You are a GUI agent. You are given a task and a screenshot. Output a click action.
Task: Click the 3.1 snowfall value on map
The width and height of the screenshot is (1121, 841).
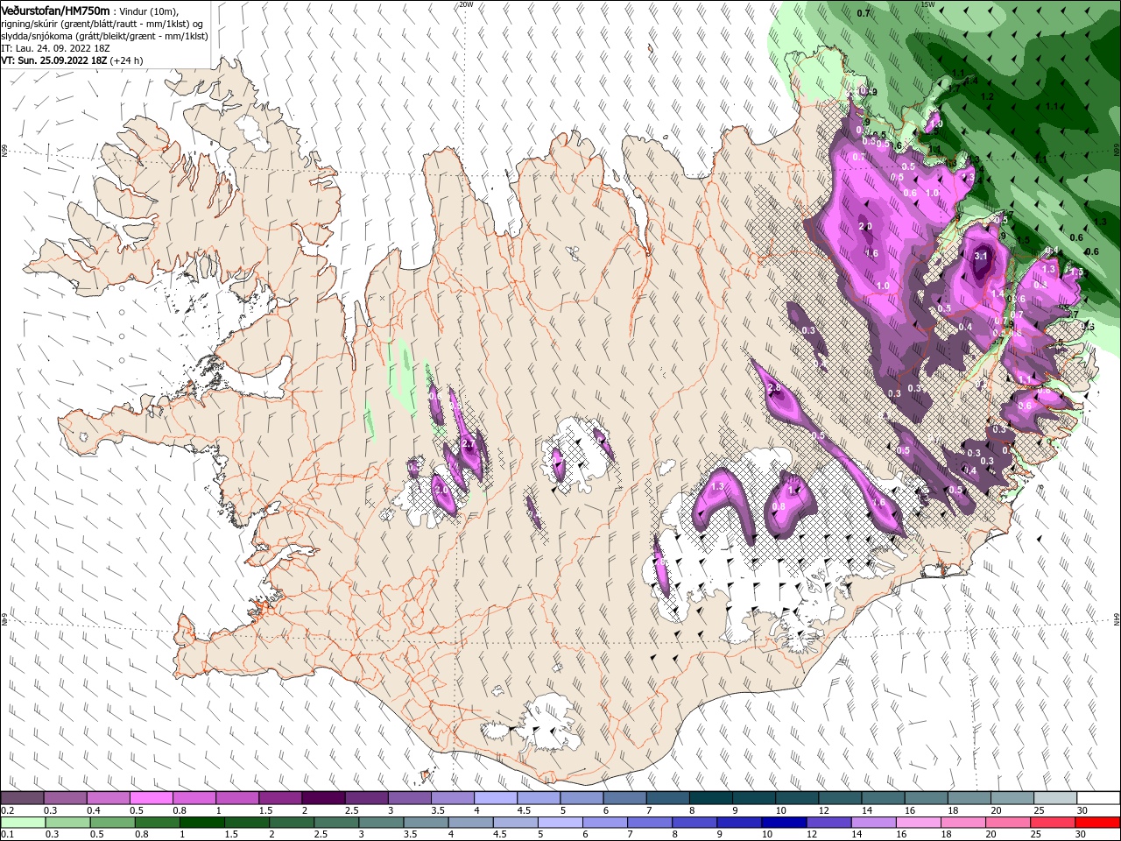(981, 256)
